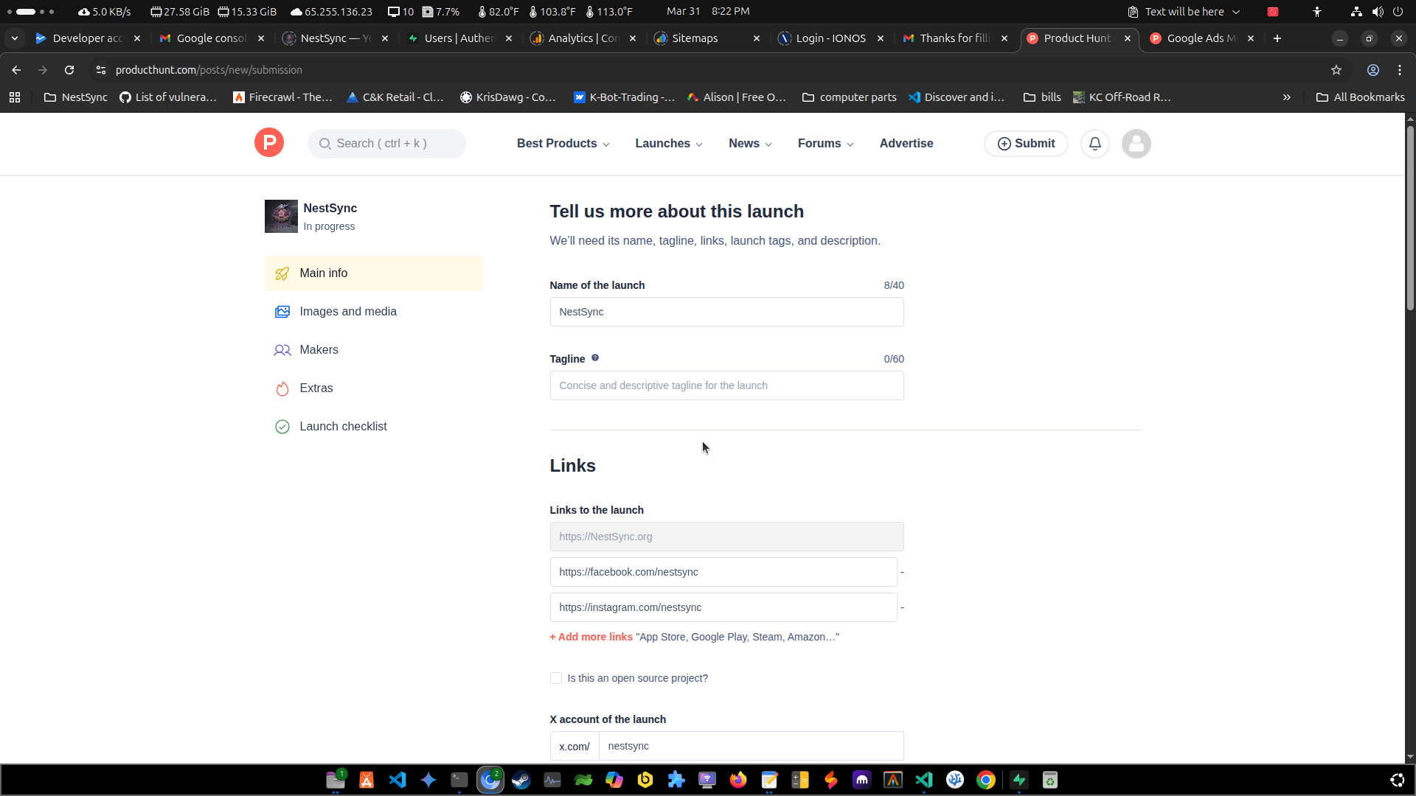
Task: Focus the Tagline input field
Action: pyautogui.click(x=726, y=385)
